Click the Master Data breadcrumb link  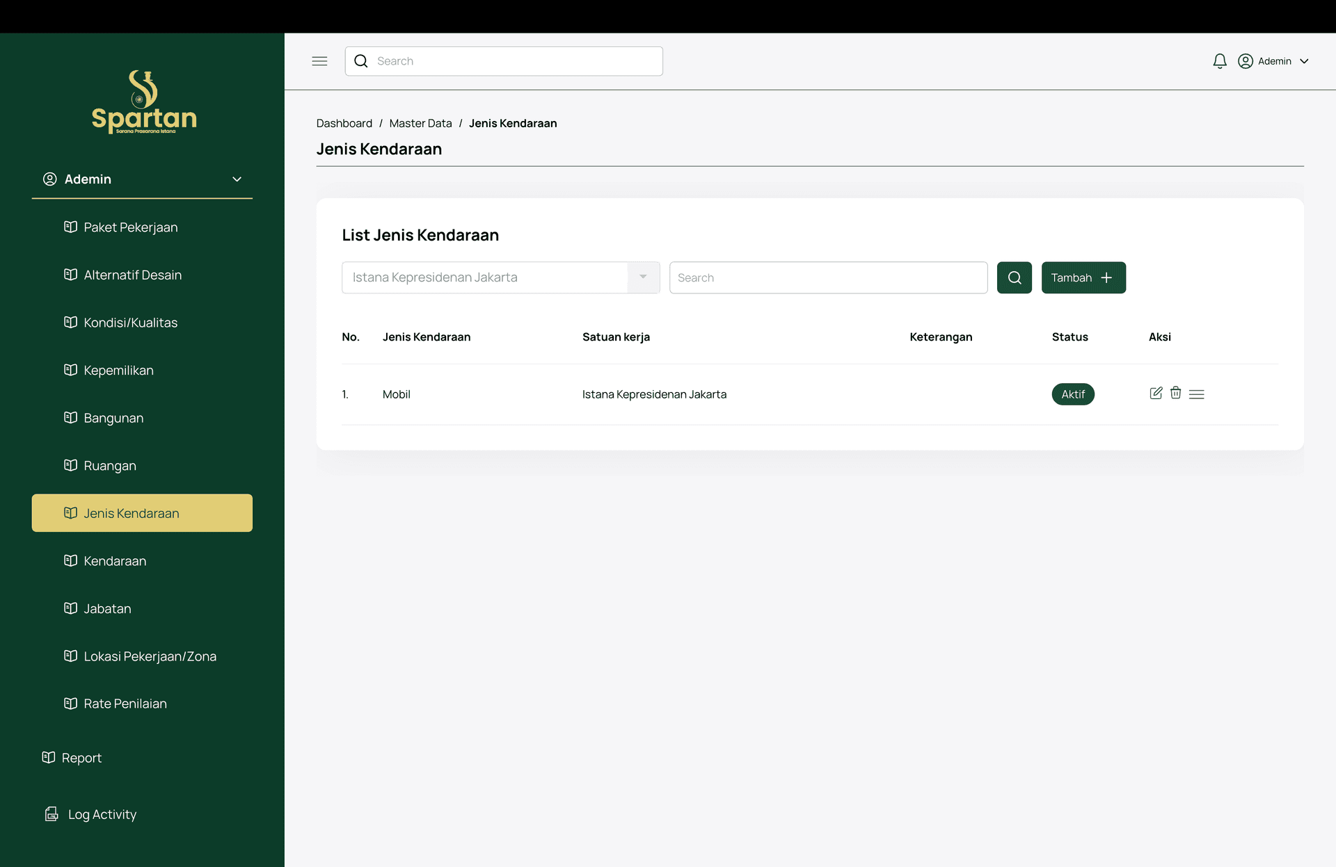(x=420, y=123)
